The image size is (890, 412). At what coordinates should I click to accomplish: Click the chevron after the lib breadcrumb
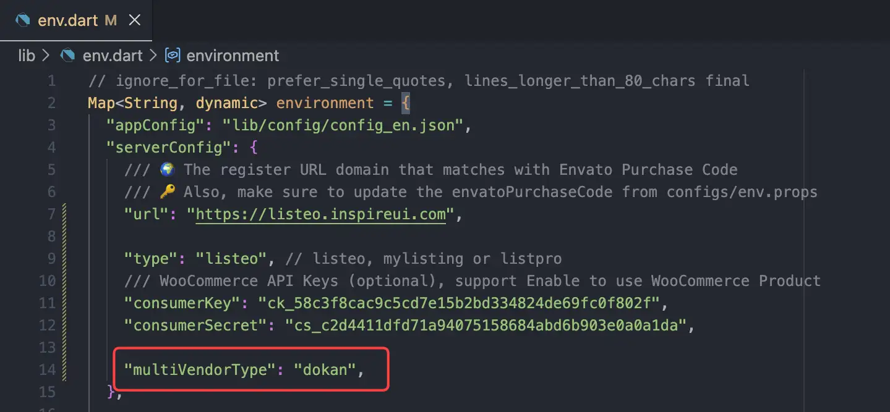pos(45,56)
